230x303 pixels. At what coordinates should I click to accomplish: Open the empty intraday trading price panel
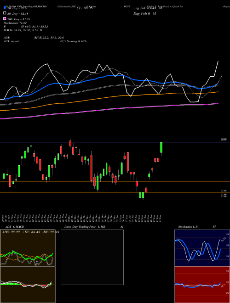(92, 257)
